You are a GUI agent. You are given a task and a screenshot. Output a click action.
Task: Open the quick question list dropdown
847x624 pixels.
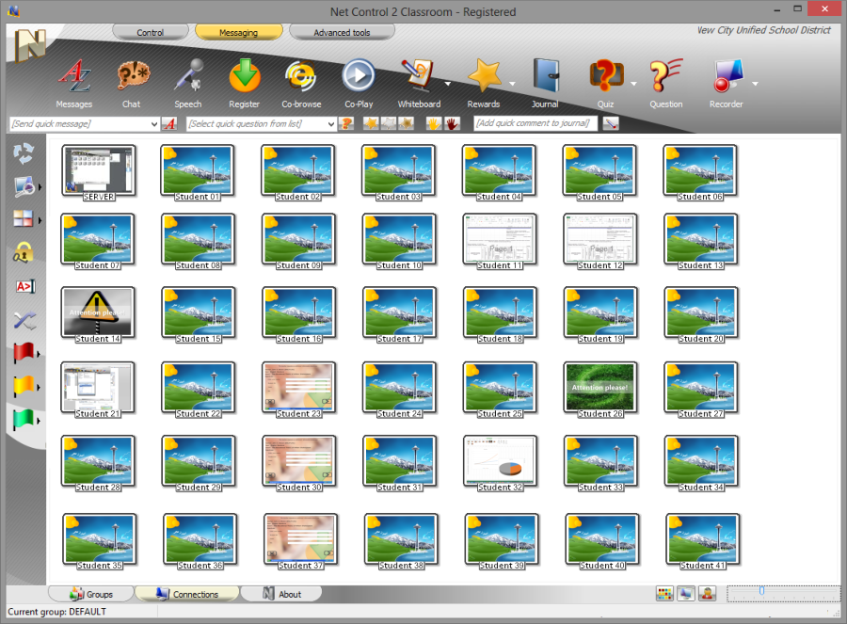tap(331, 124)
